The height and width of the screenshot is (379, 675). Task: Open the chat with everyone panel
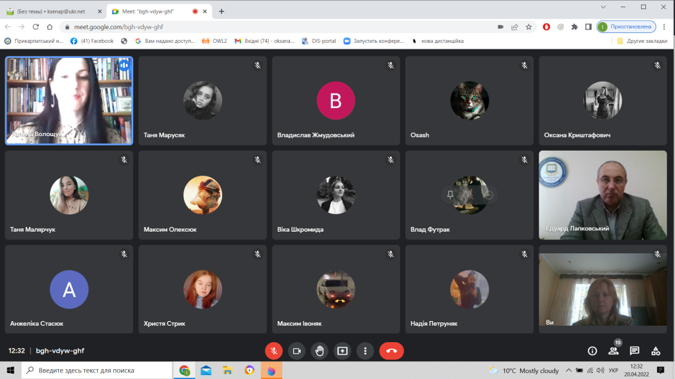634,351
